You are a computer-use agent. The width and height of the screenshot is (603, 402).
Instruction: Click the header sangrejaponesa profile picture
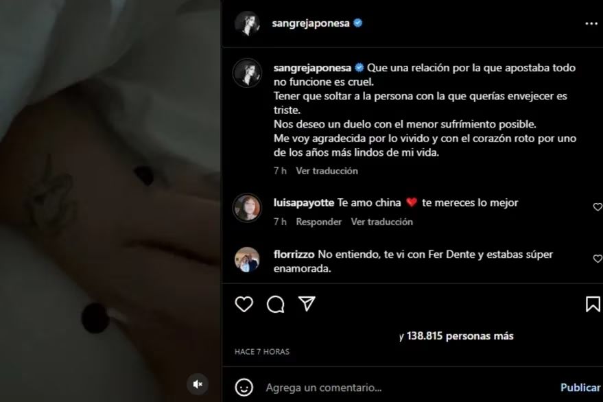click(x=247, y=23)
